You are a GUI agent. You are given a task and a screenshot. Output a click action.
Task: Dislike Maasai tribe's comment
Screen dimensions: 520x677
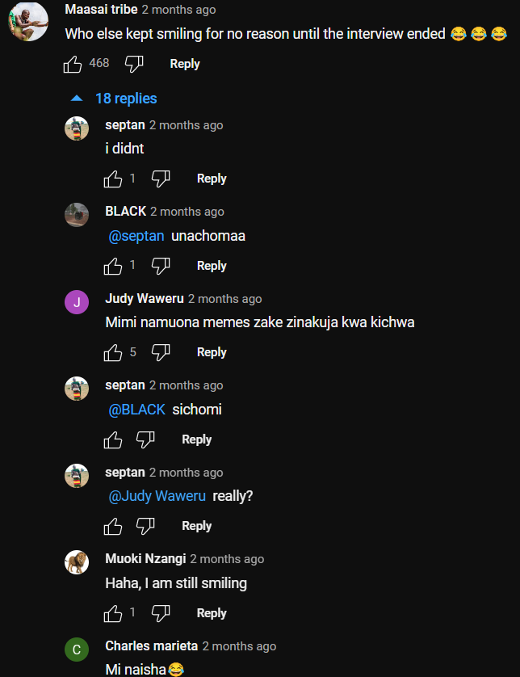[134, 64]
